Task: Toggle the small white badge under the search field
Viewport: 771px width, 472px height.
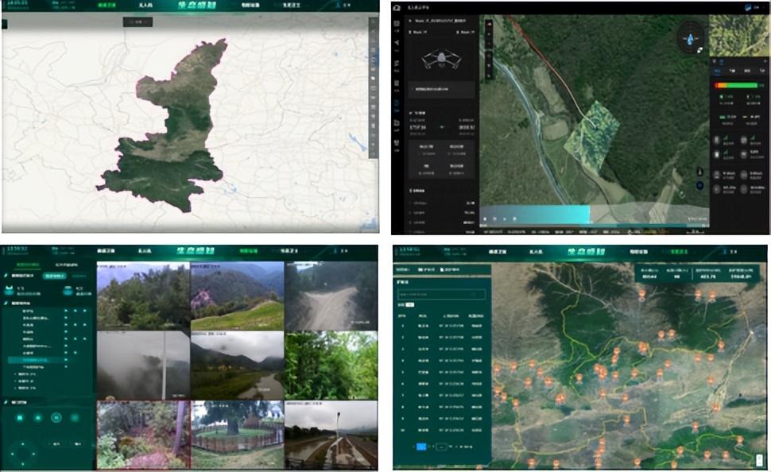Action: (409, 305)
